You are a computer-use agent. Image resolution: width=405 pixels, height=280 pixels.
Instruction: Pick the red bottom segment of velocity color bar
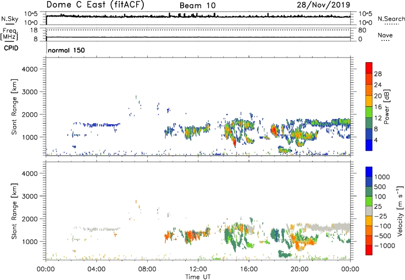(x=369, y=250)
